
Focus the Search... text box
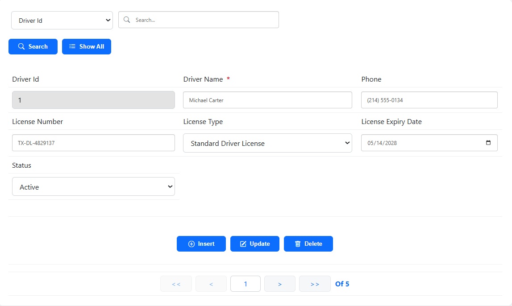click(199, 20)
